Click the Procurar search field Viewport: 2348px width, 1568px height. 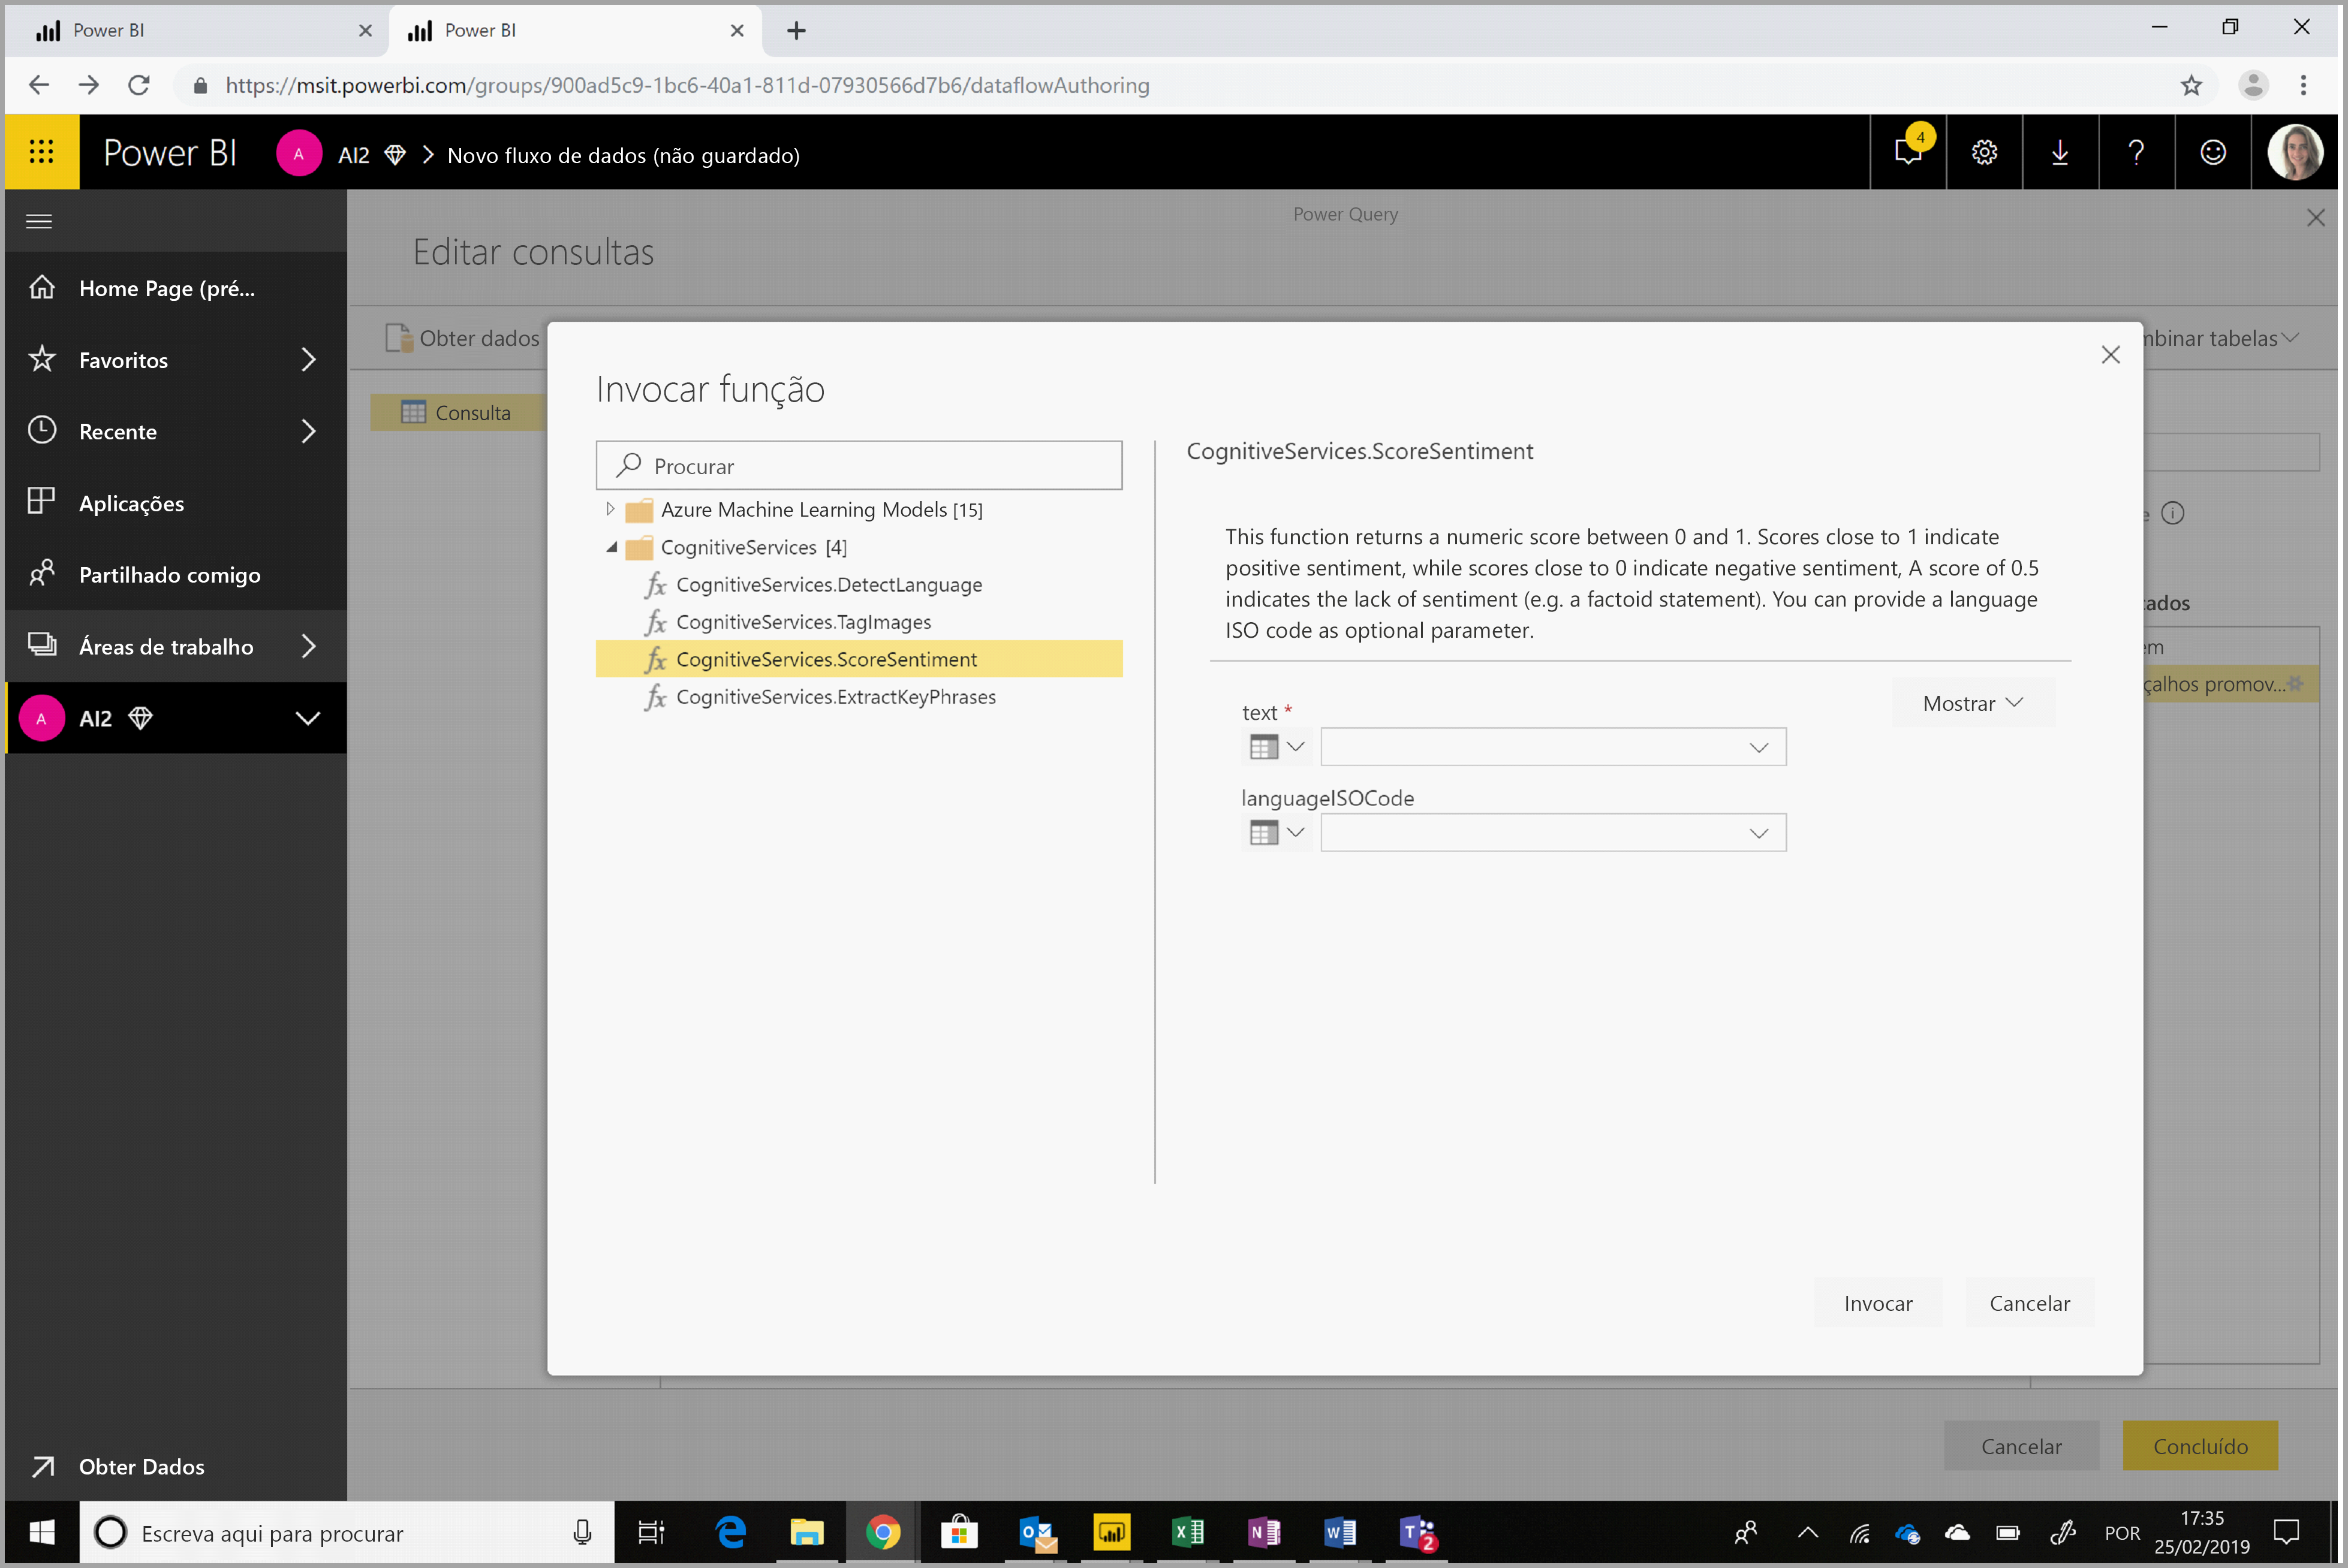point(859,466)
